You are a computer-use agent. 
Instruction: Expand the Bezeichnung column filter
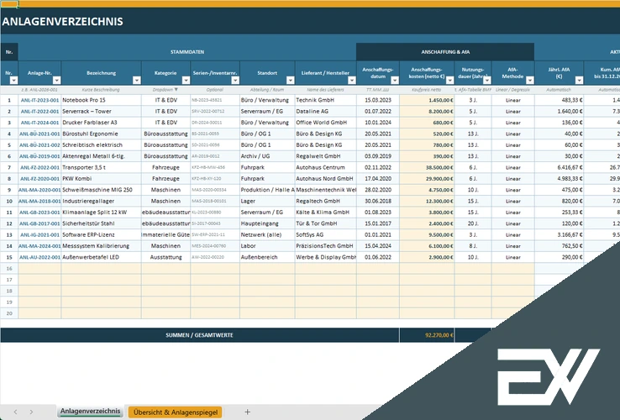pos(137,81)
